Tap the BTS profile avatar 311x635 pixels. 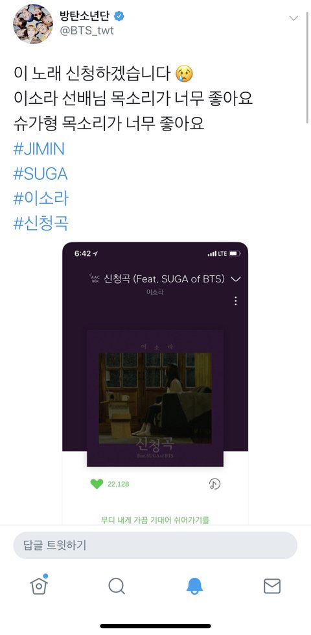coord(33,24)
